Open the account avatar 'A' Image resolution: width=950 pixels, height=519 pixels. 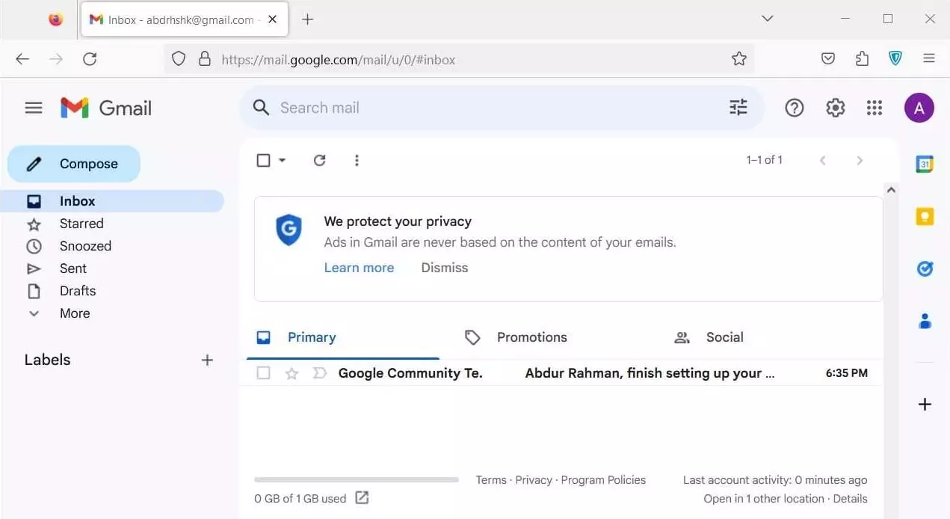(919, 108)
